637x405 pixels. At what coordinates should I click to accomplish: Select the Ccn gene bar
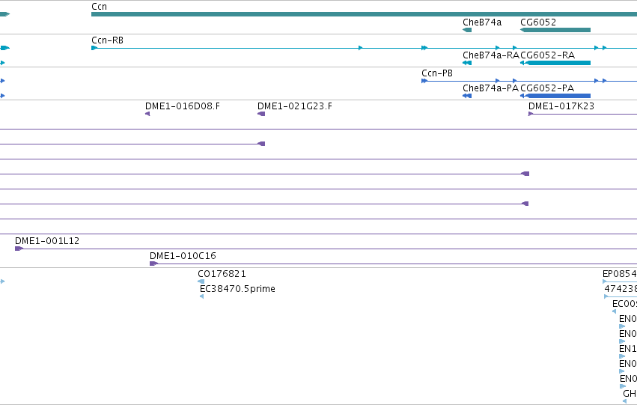[364, 14]
